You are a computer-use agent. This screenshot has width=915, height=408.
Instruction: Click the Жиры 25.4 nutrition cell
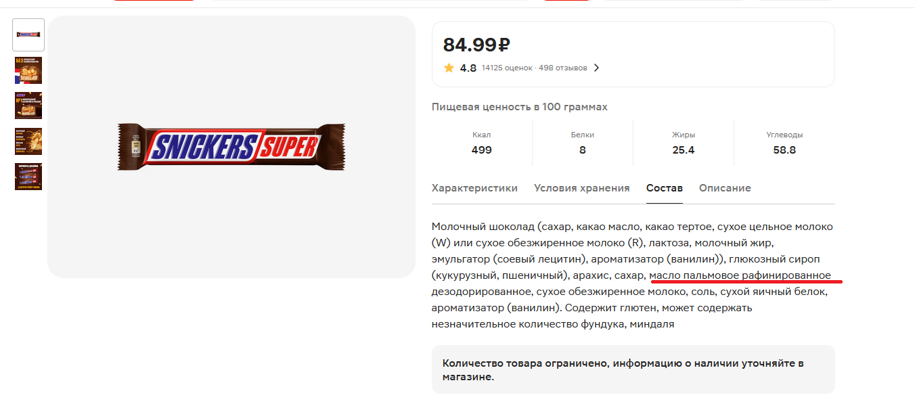(x=684, y=143)
